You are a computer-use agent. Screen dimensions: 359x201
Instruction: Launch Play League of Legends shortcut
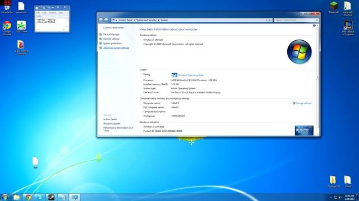click(348, 28)
